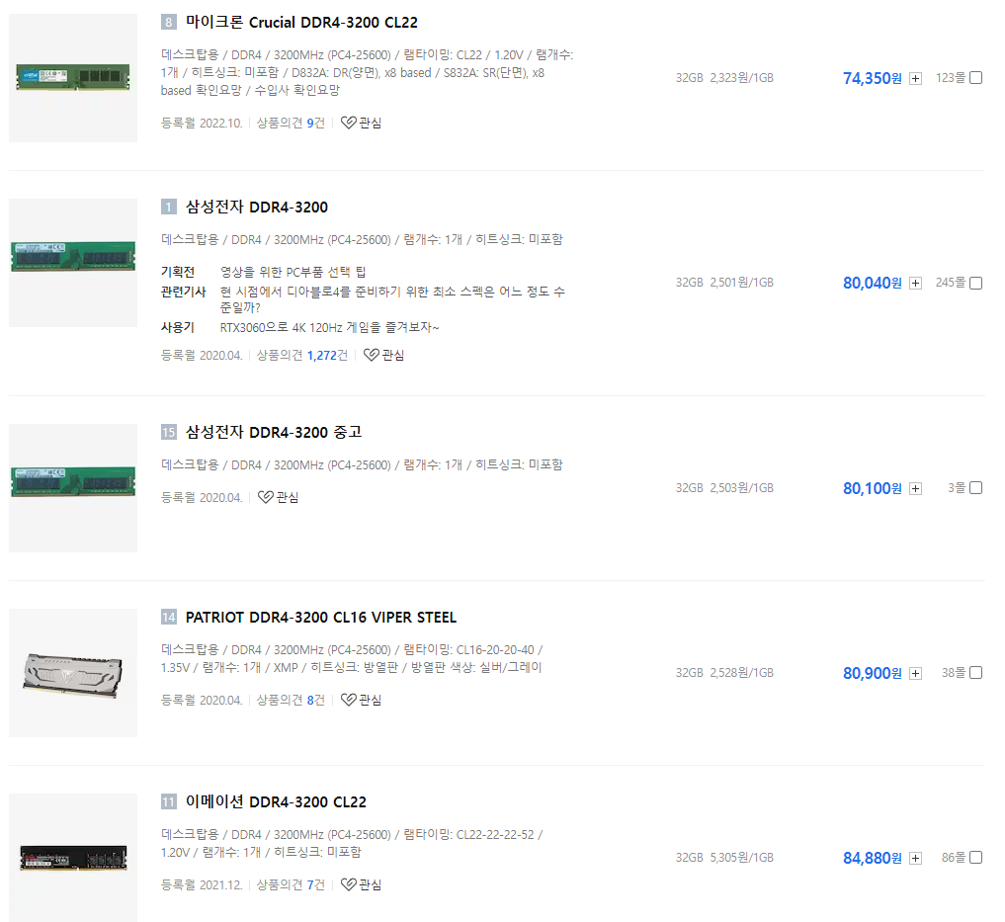This screenshot has width=1005, height=922.
Task: Mark used Samsung DDR4-3200 중고 as 관심
Action: coord(278,497)
